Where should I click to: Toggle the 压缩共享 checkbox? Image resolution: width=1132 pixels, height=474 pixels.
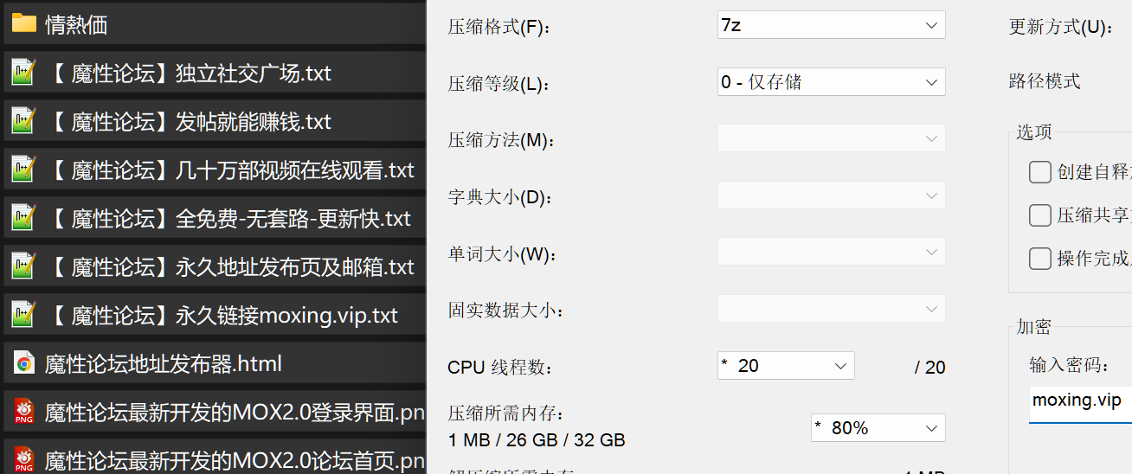(1040, 215)
